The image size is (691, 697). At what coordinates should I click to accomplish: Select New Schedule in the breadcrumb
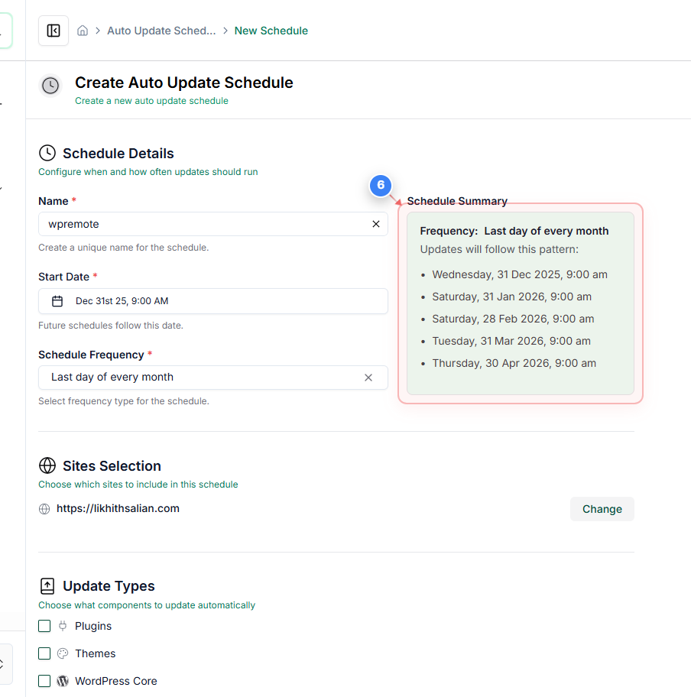(x=271, y=30)
